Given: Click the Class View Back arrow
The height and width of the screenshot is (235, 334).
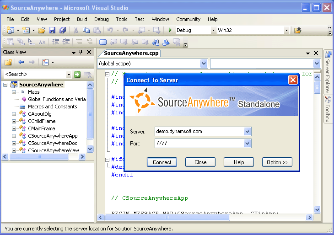Looking at the screenshot, I should click(21, 62).
